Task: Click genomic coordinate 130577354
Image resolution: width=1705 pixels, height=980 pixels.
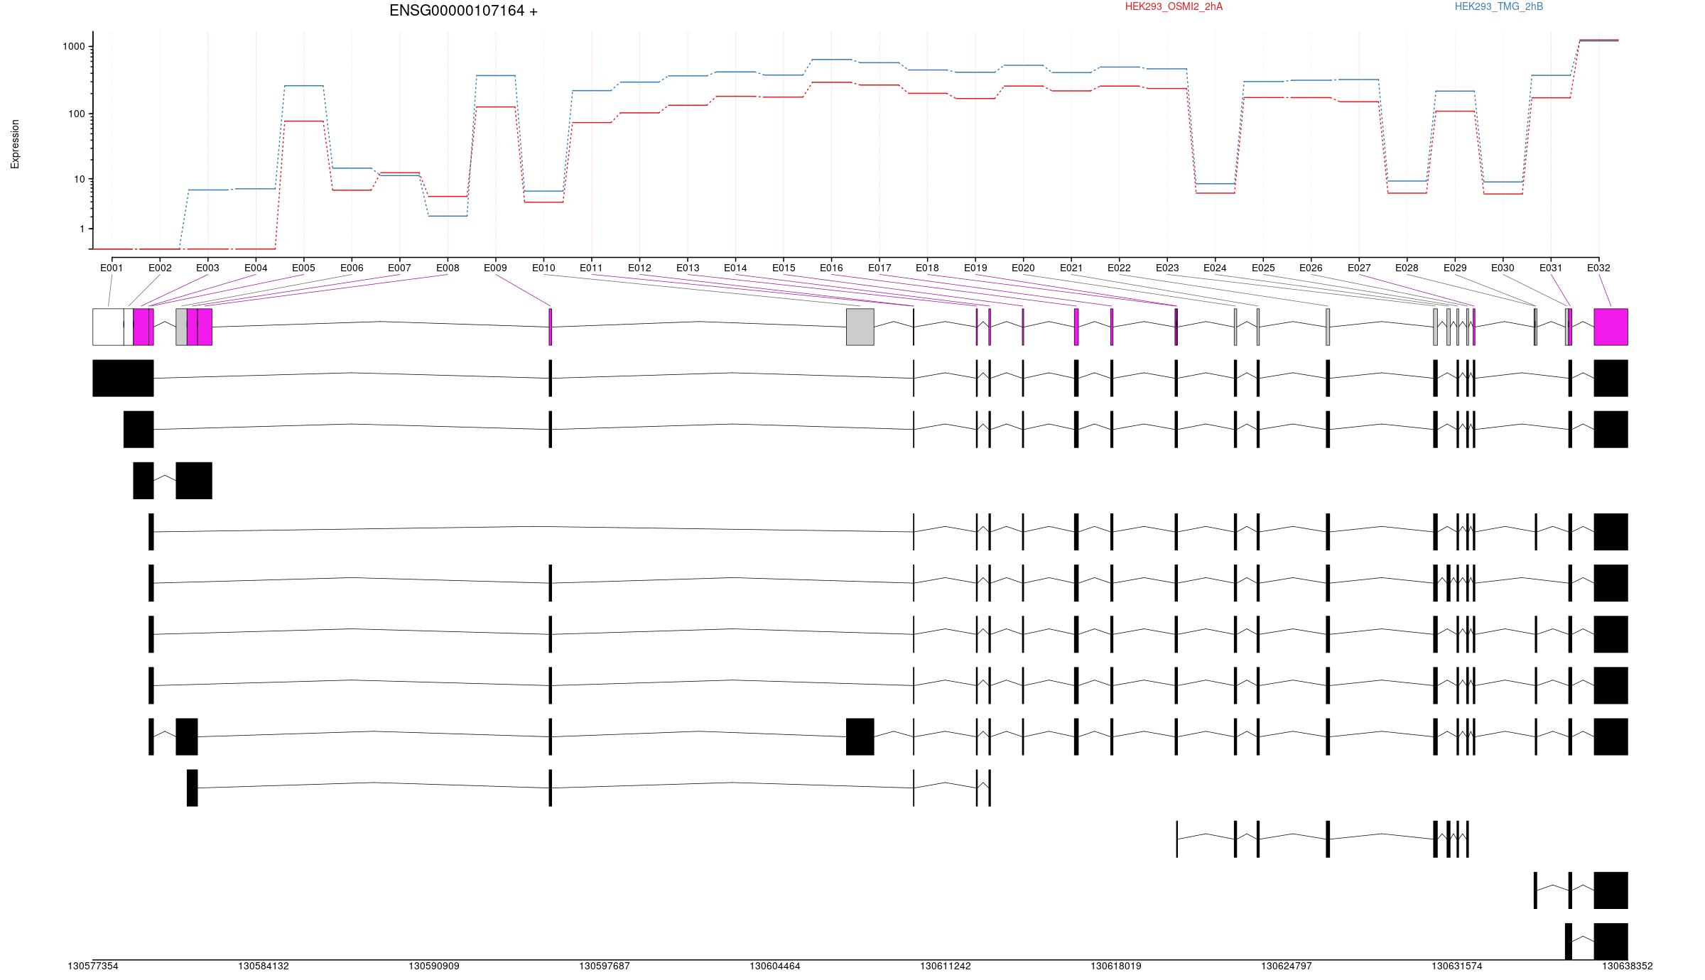Action: point(93,967)
